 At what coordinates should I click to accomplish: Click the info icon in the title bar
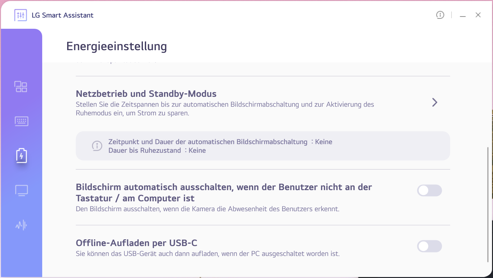click(440, 15)
